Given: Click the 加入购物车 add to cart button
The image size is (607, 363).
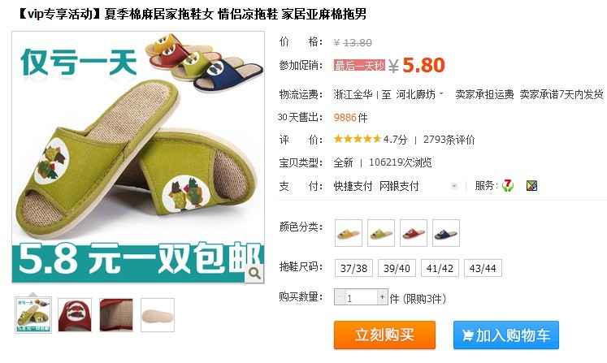Looking at the screenshot, I should tap(506, 335).
